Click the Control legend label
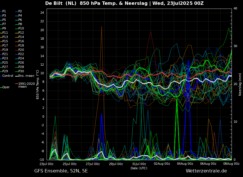Viewport: 243px width, 177px height. (x=8, y=76)
